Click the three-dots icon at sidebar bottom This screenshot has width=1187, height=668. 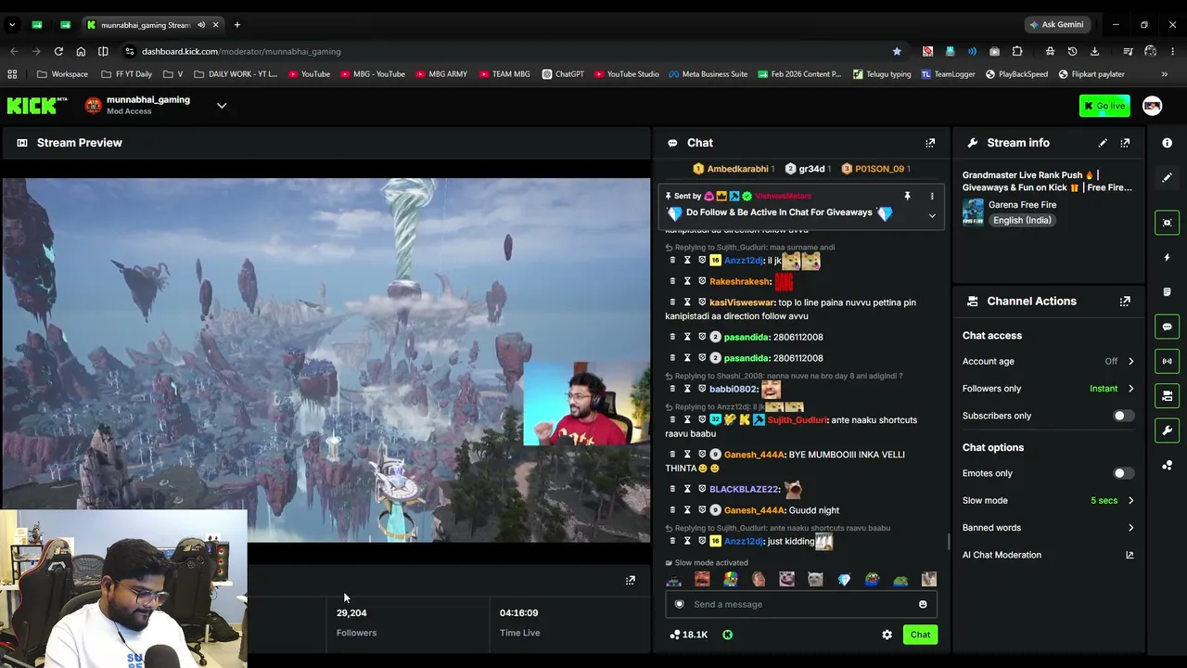(x=1168, y=466)
